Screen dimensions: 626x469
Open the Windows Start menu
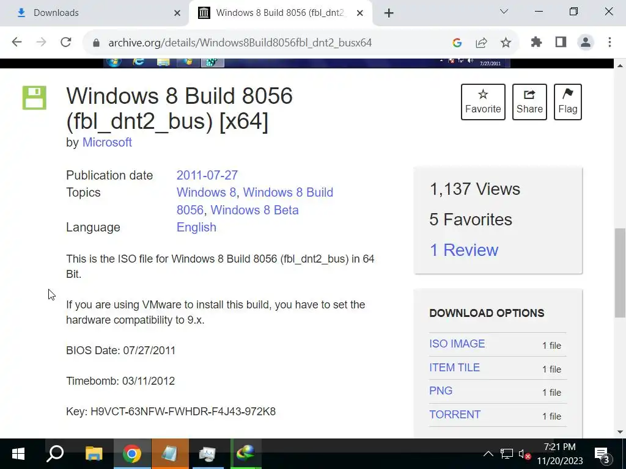[18, 454]
